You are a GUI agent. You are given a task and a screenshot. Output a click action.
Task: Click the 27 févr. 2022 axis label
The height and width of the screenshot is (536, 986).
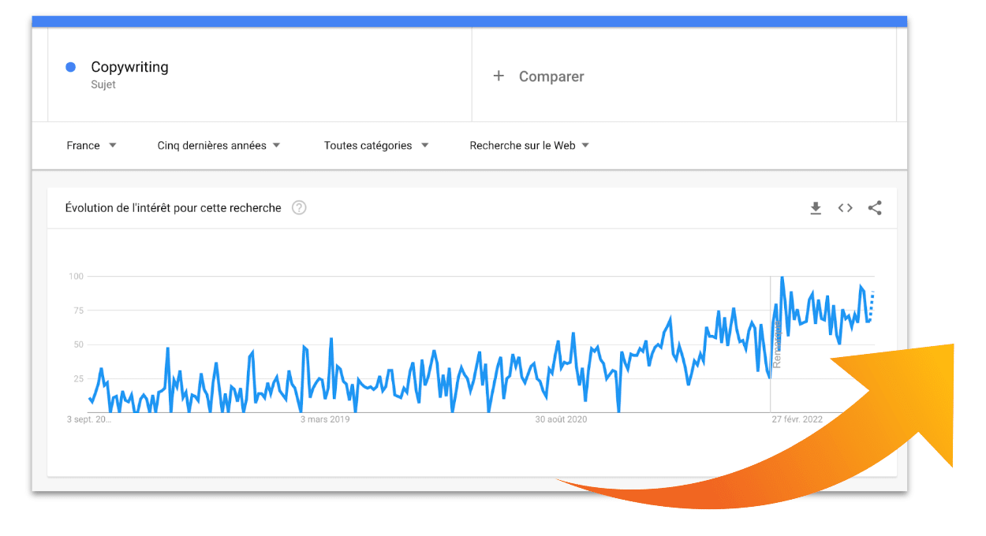coord(797,419)
